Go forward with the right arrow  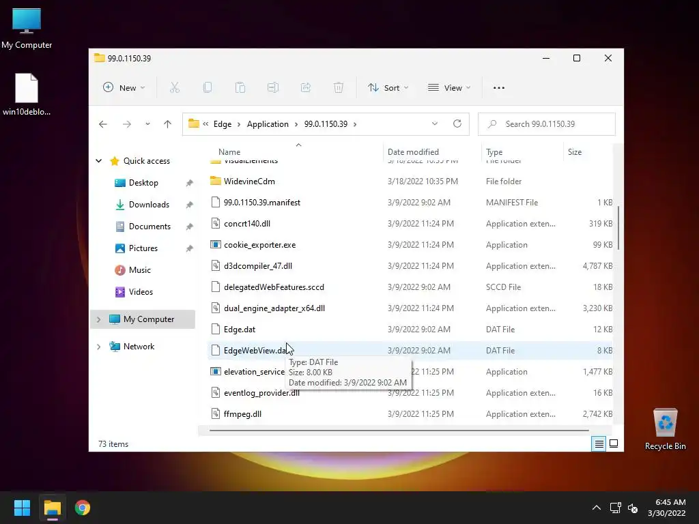(x=127, y=124)
